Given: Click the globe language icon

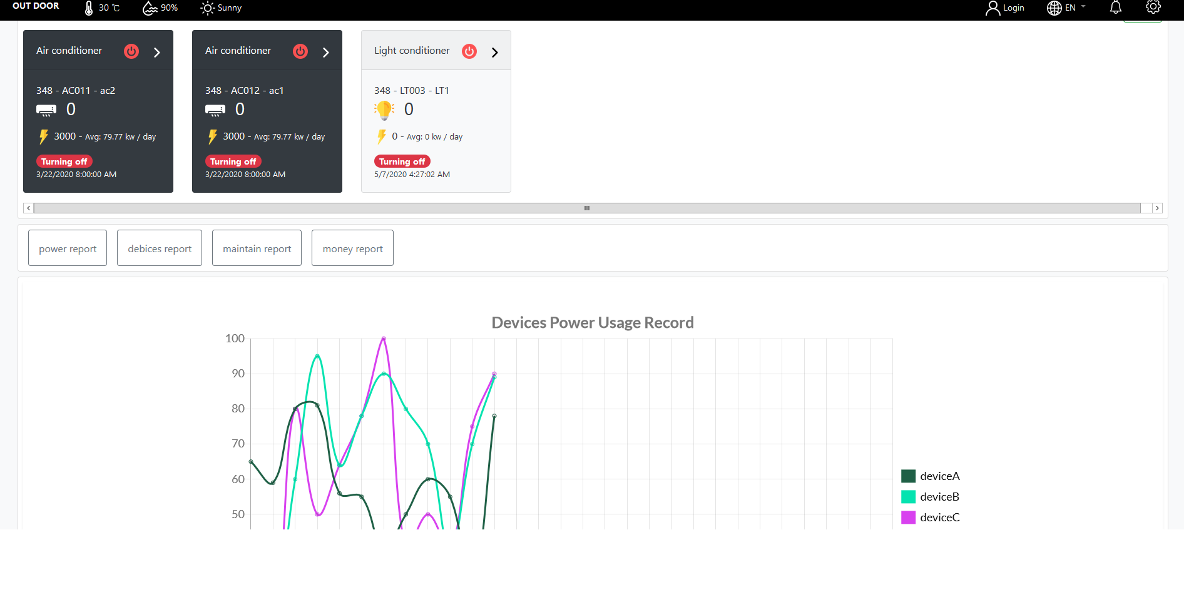Looking at the screenshot, I should click(x=1054, y=8).
